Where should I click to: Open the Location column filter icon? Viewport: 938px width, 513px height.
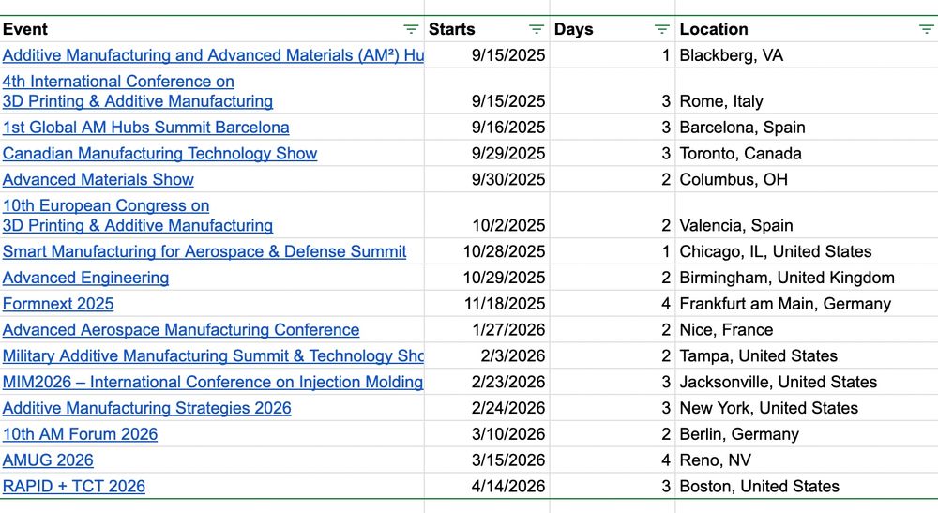pyautogui.click(x=926, y=29)
